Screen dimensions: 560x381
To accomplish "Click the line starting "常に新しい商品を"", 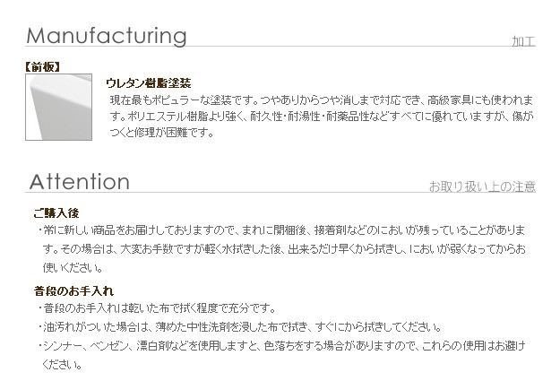I will tap(283, 230).
